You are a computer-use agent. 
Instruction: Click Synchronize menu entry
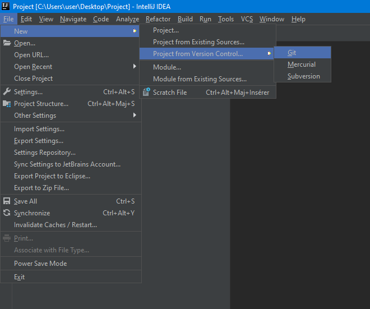pos(71,213)
